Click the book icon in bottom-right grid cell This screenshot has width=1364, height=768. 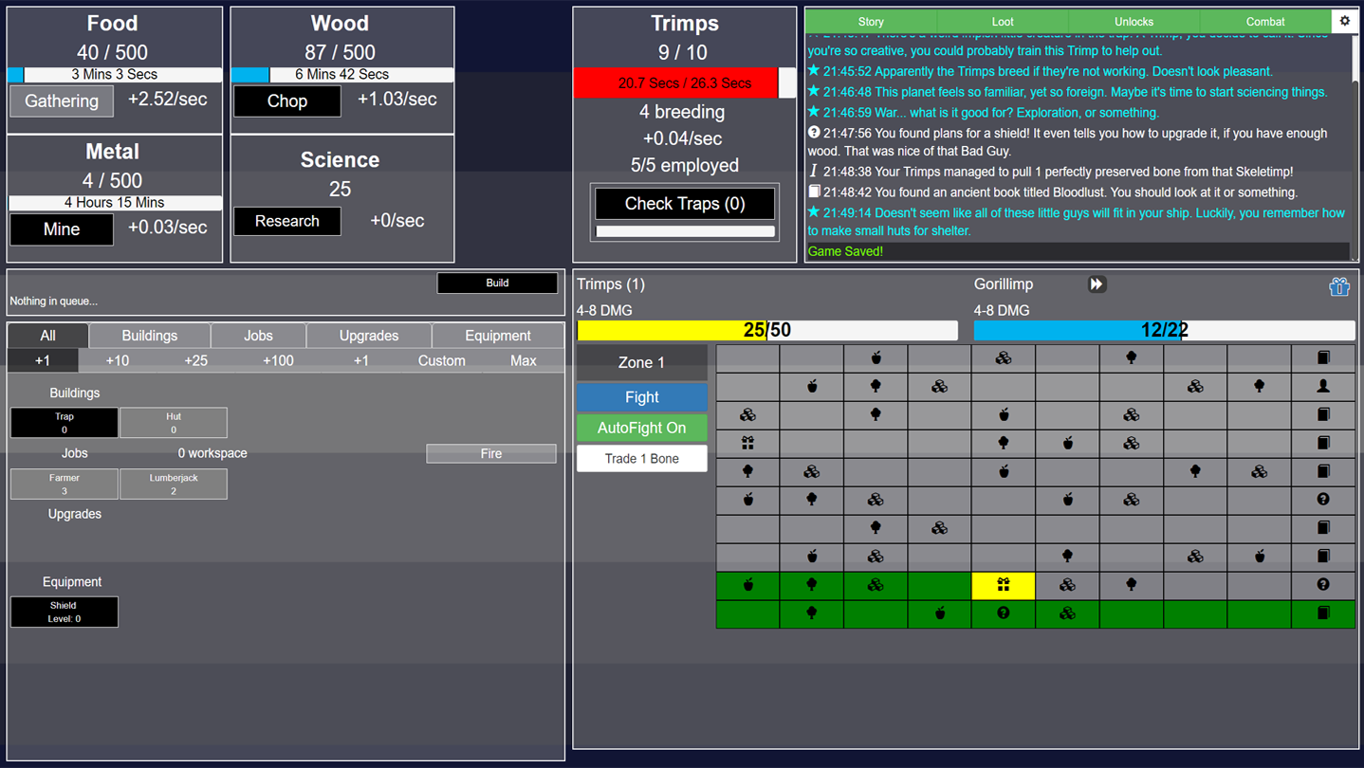click(x=1323, y=613)
